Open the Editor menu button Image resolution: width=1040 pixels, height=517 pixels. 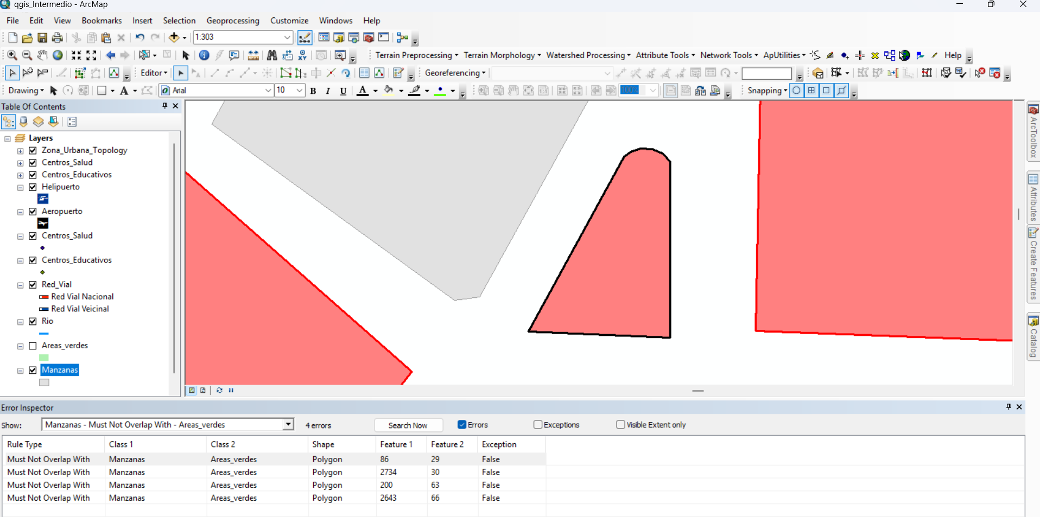click(x=154, y=73)
